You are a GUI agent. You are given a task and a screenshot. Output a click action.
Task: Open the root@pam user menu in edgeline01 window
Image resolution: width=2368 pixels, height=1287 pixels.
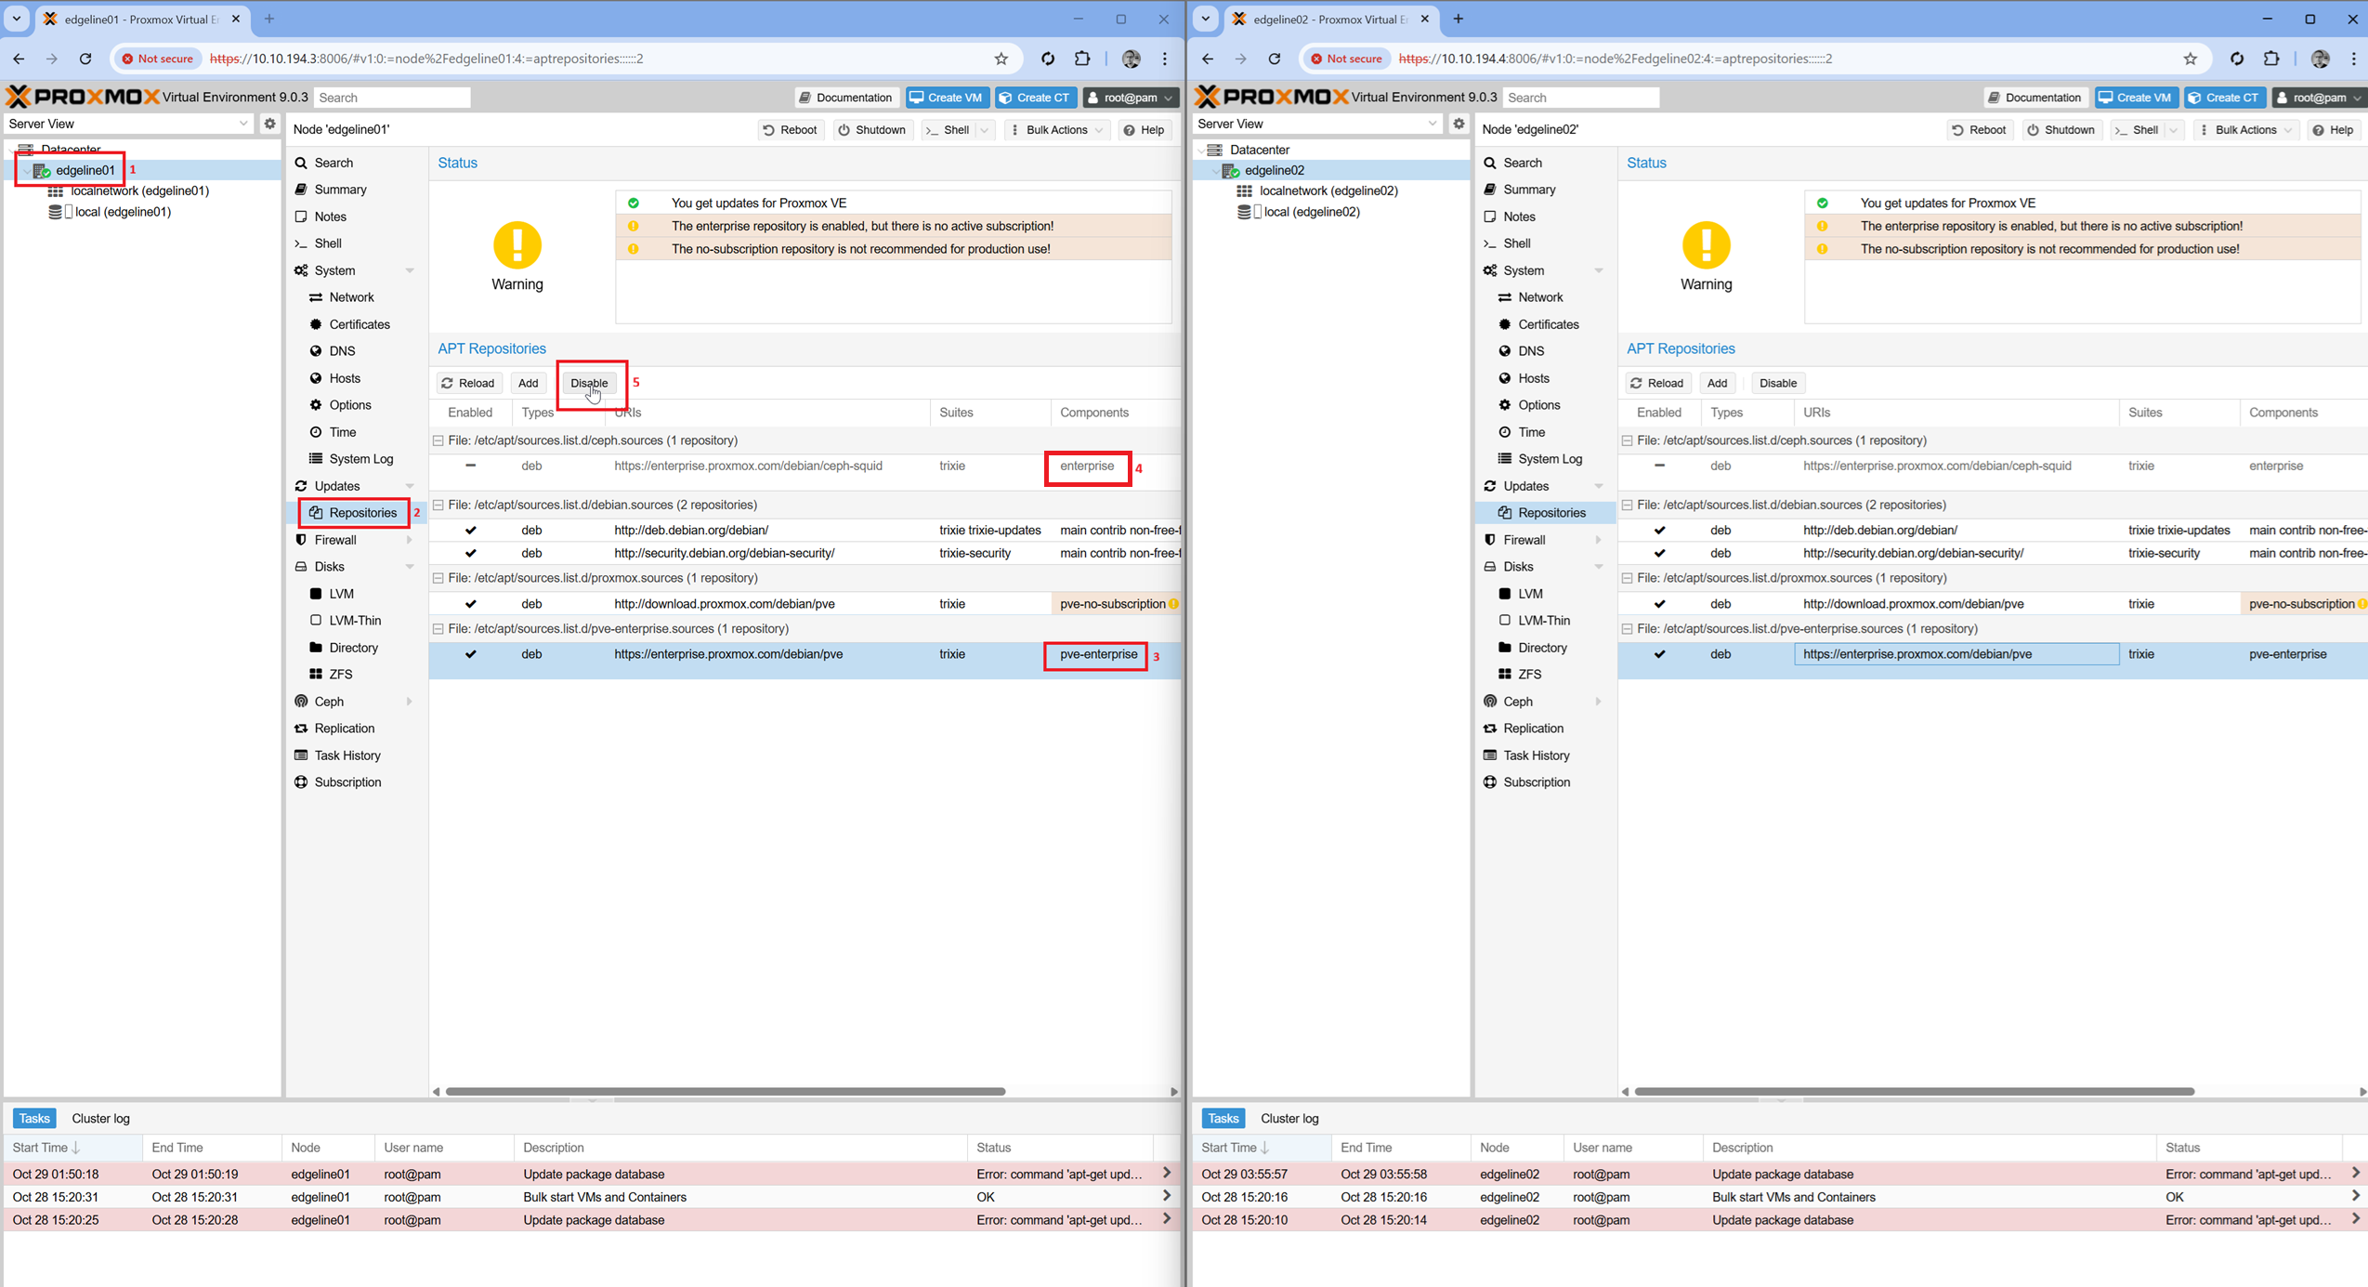click(1131, 98)
